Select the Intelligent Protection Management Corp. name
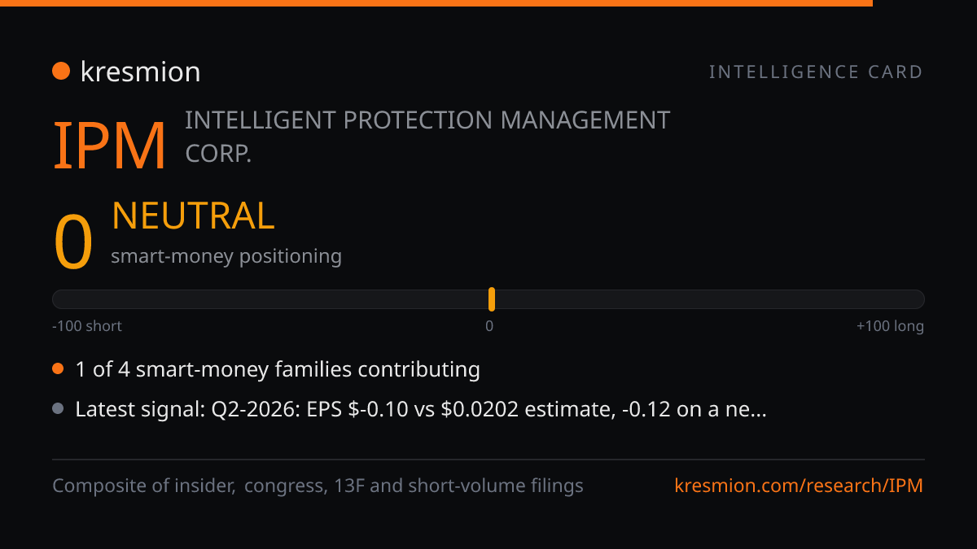The width and height of the screenshot is (977, 549). click(427, 137)
